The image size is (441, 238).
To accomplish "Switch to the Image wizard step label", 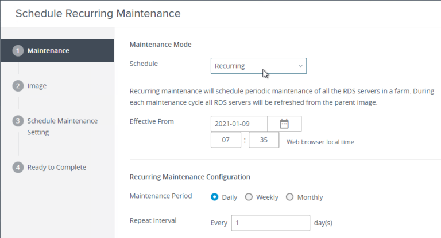I will click(x=37, y=86).
